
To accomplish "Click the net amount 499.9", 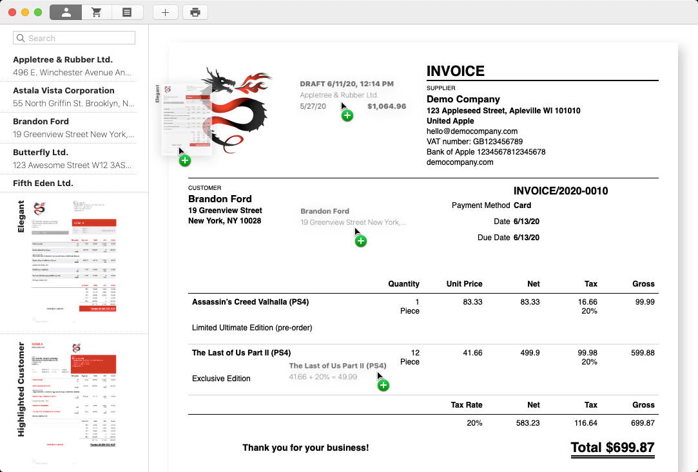I will coord(530,353).
